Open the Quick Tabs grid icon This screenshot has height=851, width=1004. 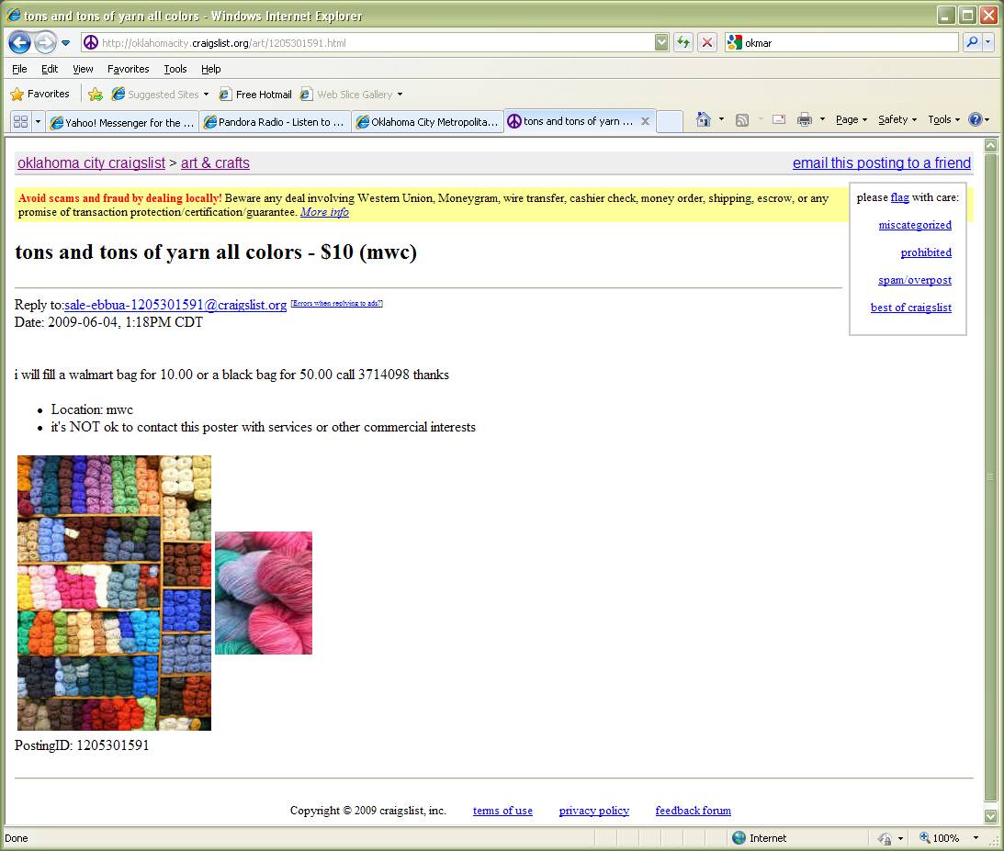(20, 121)
